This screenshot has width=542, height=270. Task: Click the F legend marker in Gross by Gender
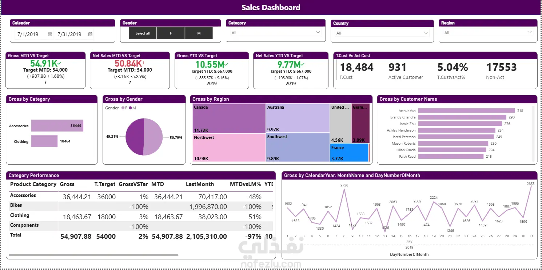123,108
